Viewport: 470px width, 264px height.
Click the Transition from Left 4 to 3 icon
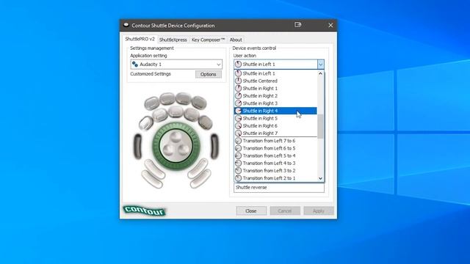(238, 163)
